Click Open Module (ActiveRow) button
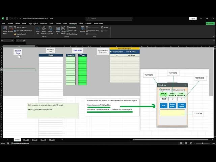The height and width of the screenshot is (162, 216). click(x=103, y=52)
